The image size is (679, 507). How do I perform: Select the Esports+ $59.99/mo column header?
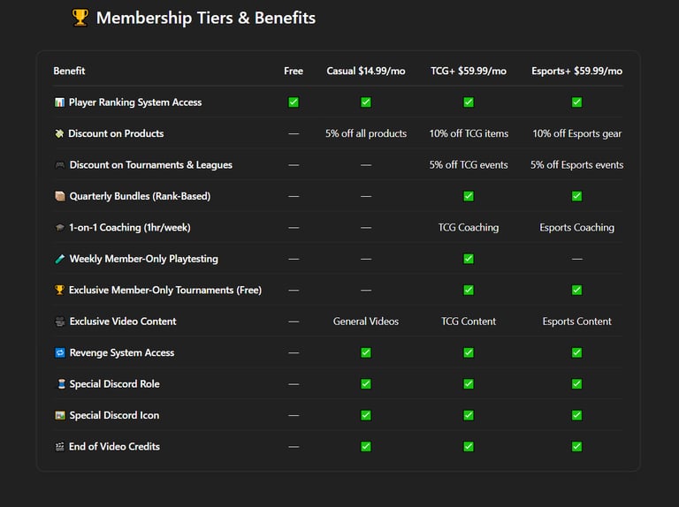576,71
